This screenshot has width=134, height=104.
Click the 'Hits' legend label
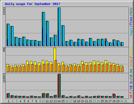pos(131,11)
